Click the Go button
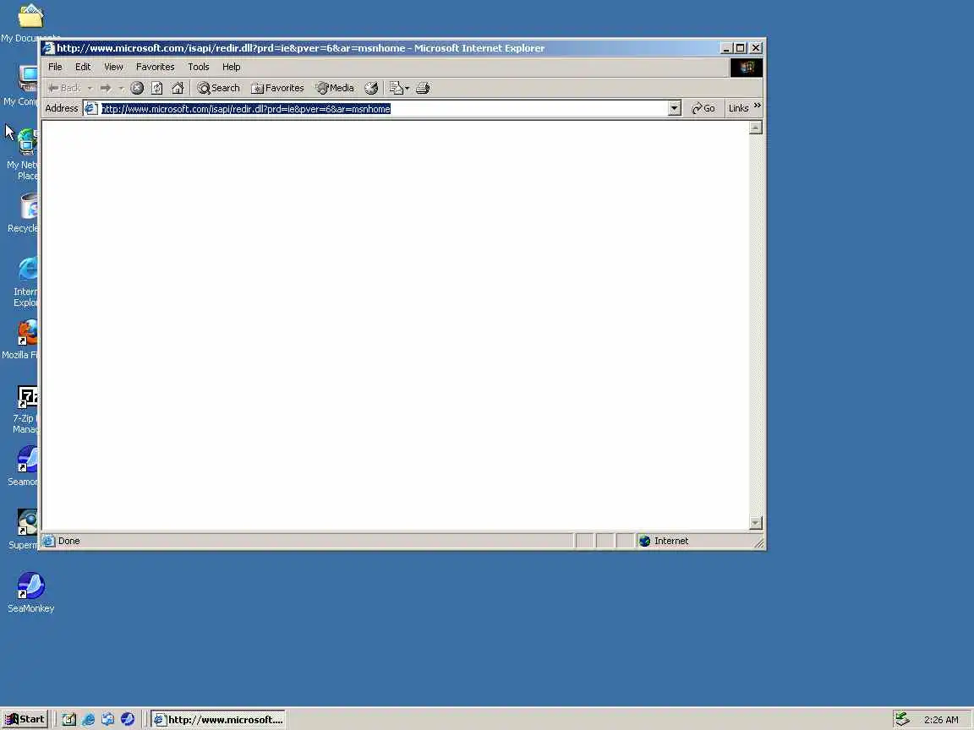The image size is (974, 730). [x=703, y=109]
